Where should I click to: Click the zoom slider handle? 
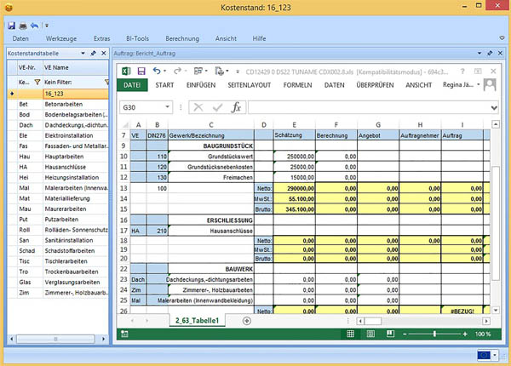coord(434,334)
